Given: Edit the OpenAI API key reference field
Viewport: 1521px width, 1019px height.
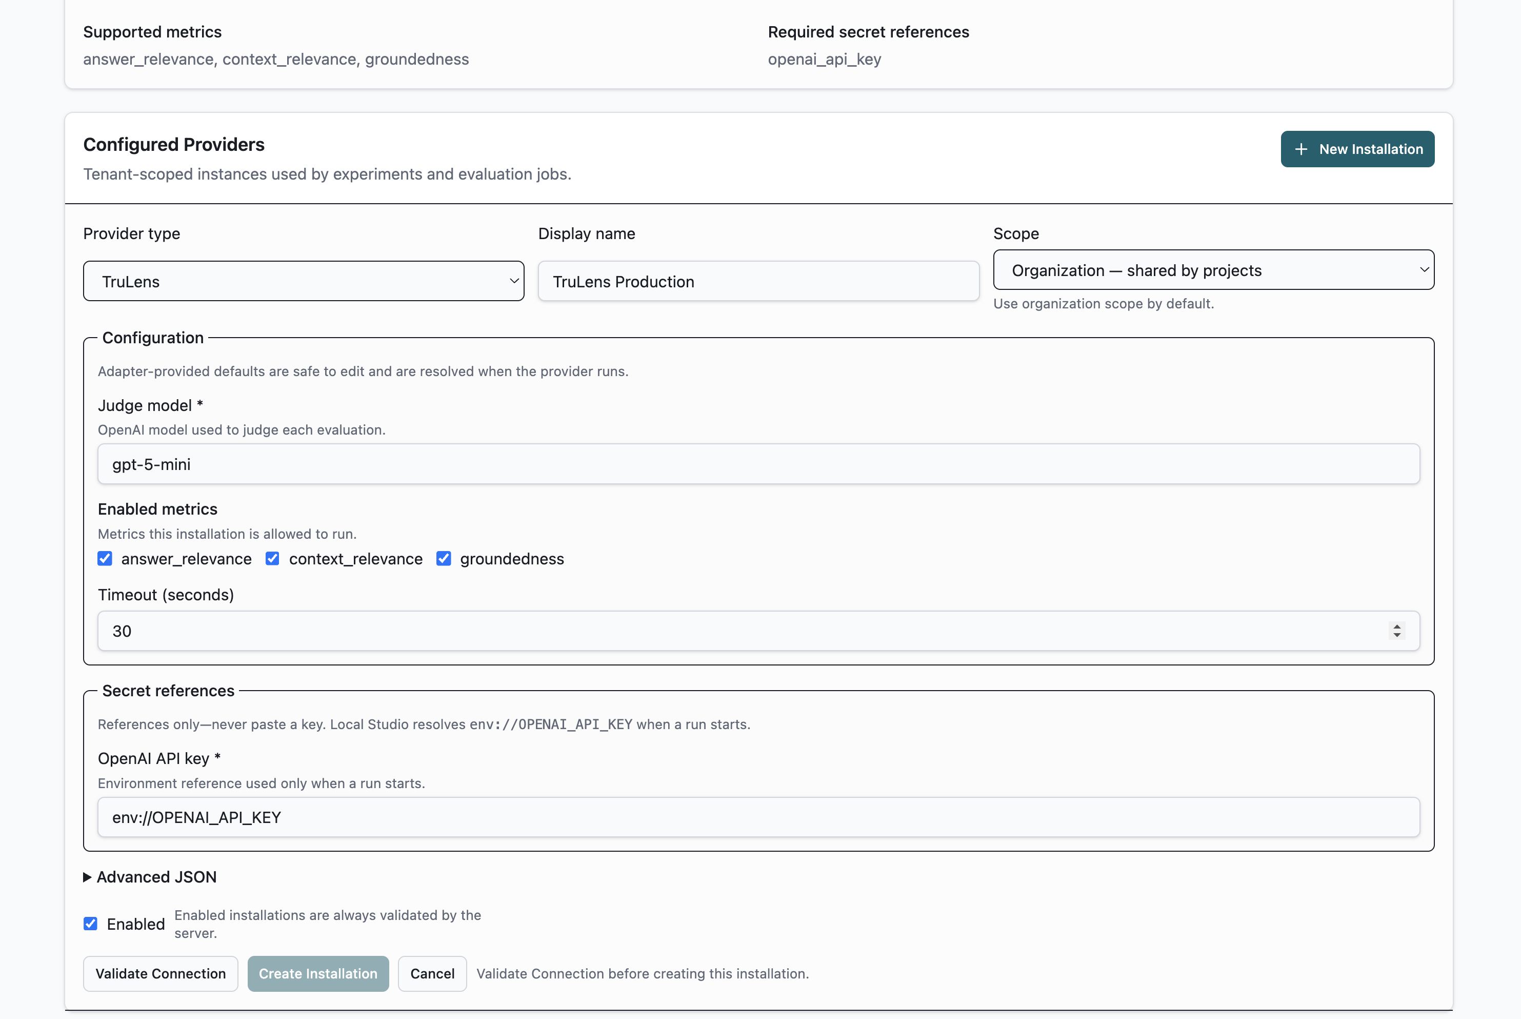Looking at the screenshot, I should tap(758, 817).
